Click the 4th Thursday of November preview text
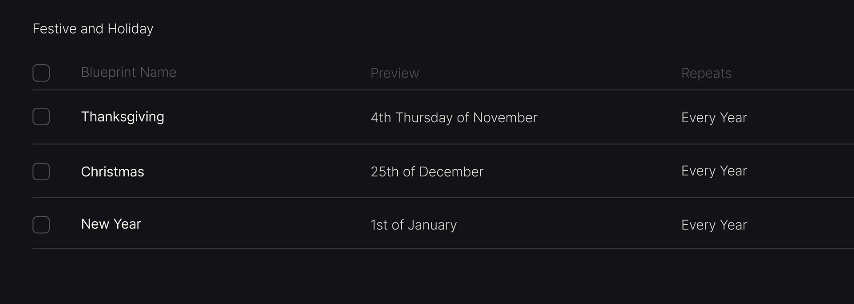 point(454,117)
